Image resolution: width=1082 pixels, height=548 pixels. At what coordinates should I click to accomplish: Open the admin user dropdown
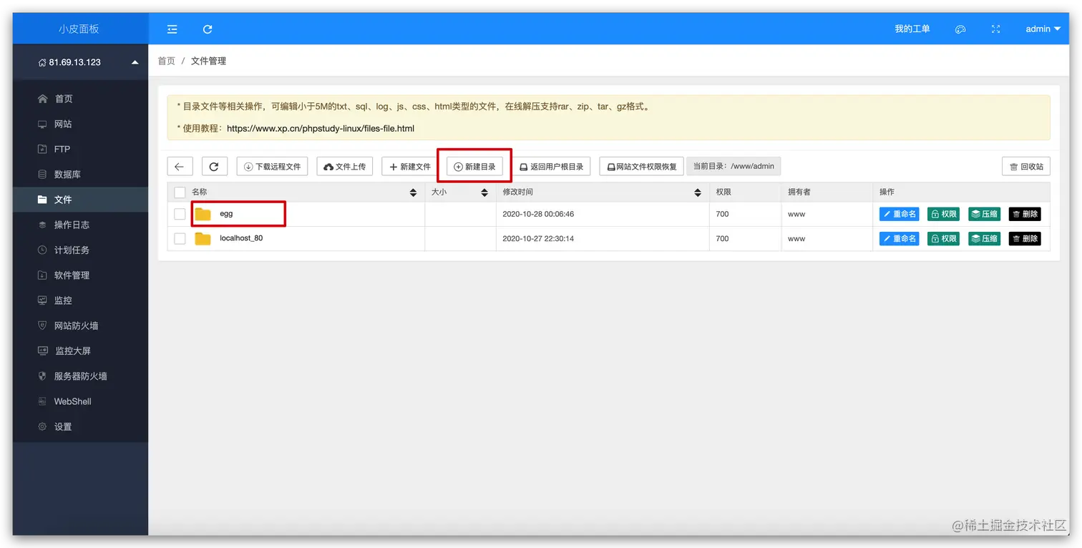click(1043, 29)
